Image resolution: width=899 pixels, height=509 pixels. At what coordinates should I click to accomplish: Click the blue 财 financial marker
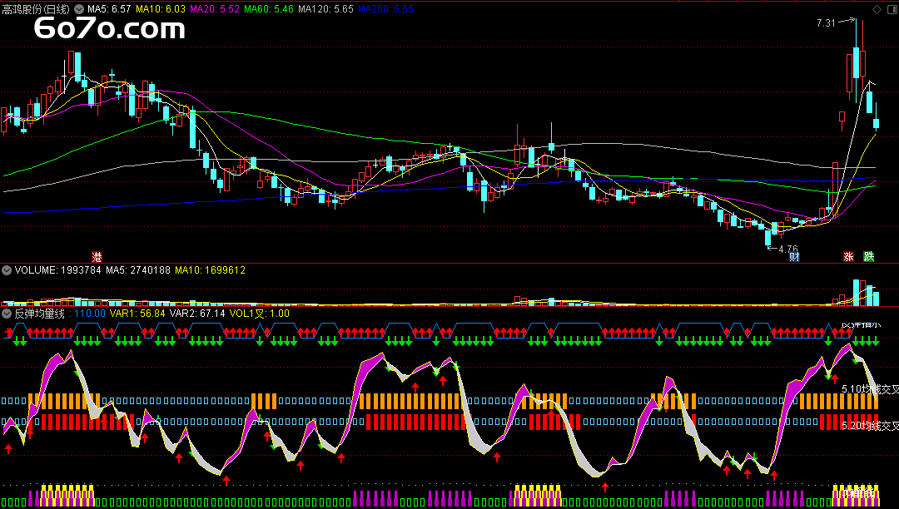(x=794, y=256)
